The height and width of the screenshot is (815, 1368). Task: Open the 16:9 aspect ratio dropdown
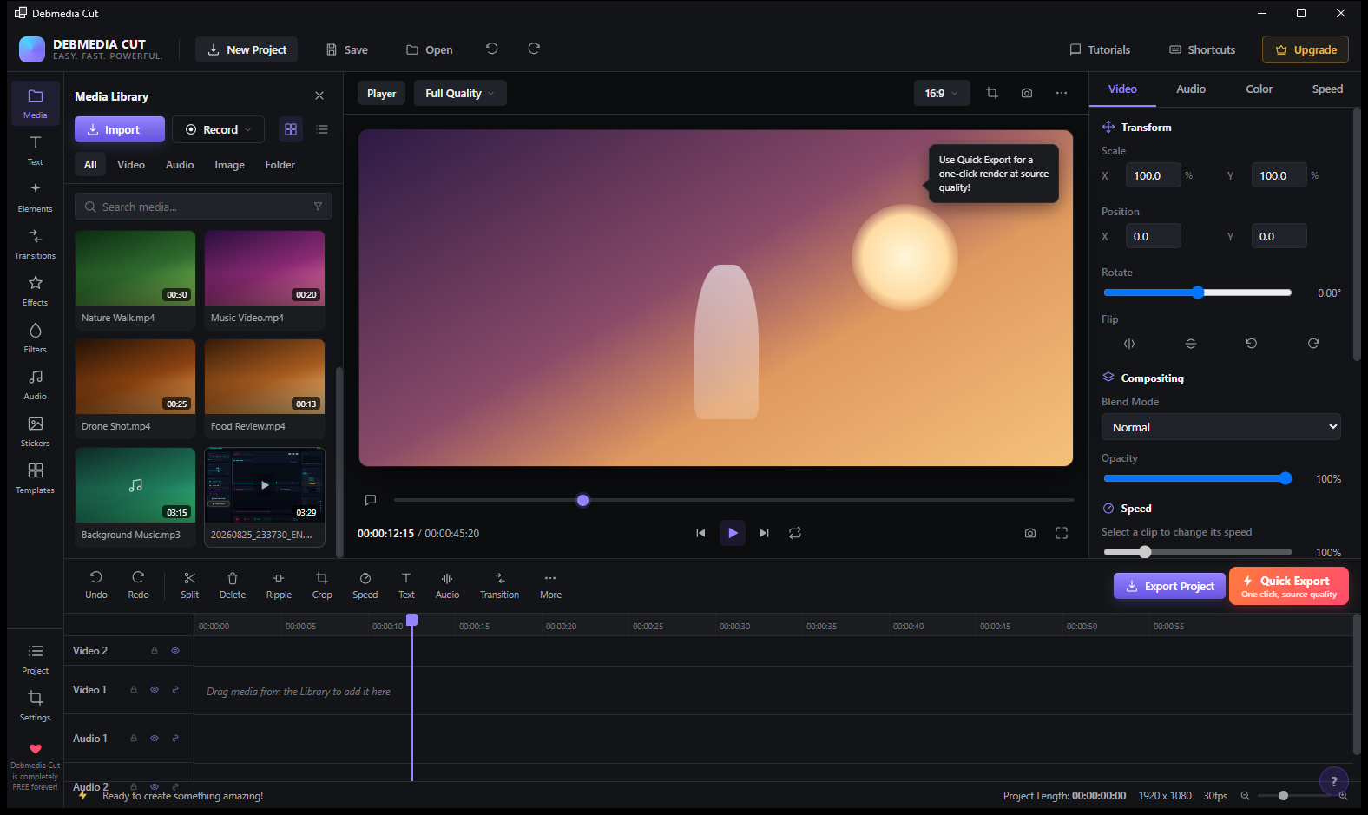coord(942,93)
